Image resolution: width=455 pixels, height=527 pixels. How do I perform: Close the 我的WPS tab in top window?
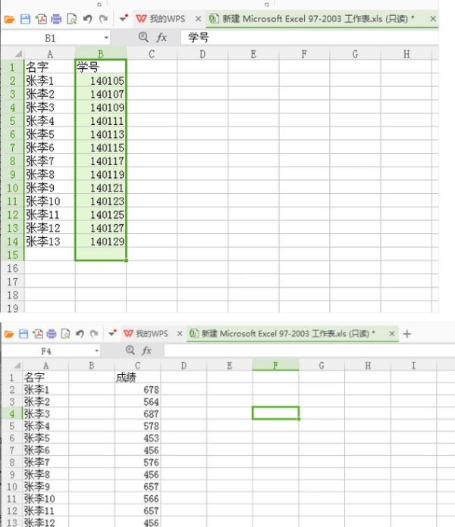(x=198, y=19)
